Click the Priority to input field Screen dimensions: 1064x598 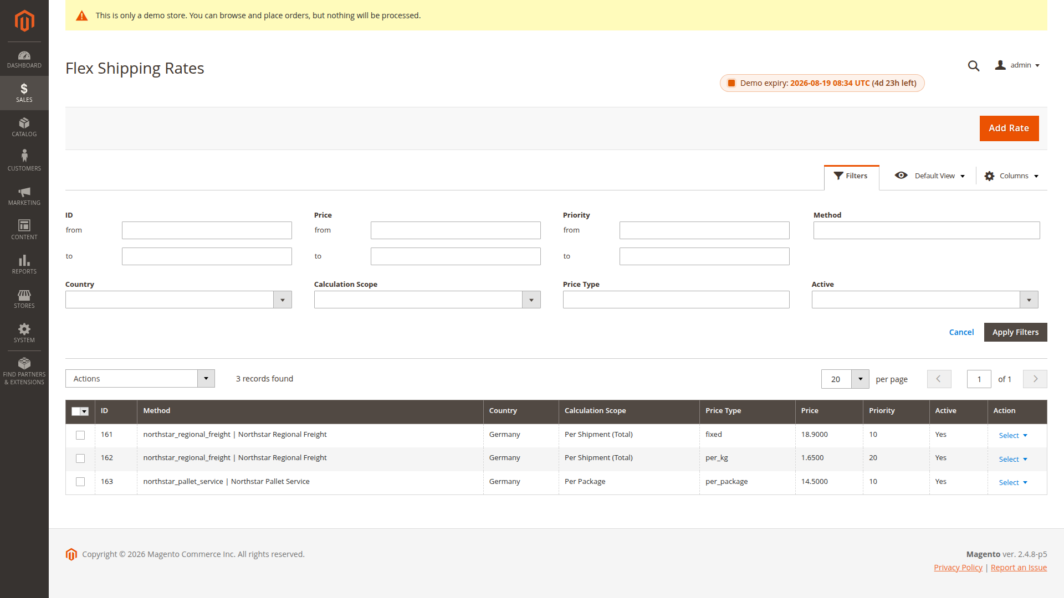[704, 256]
